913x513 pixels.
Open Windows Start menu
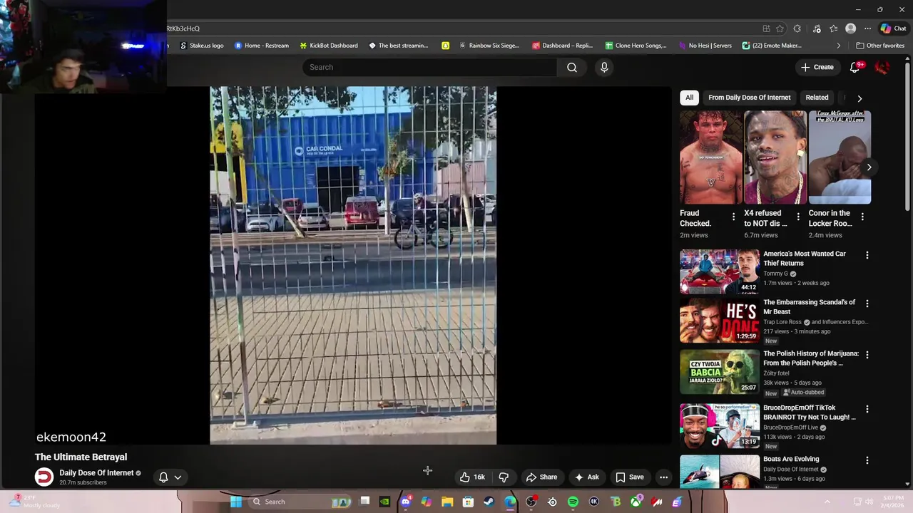(236, 502)
